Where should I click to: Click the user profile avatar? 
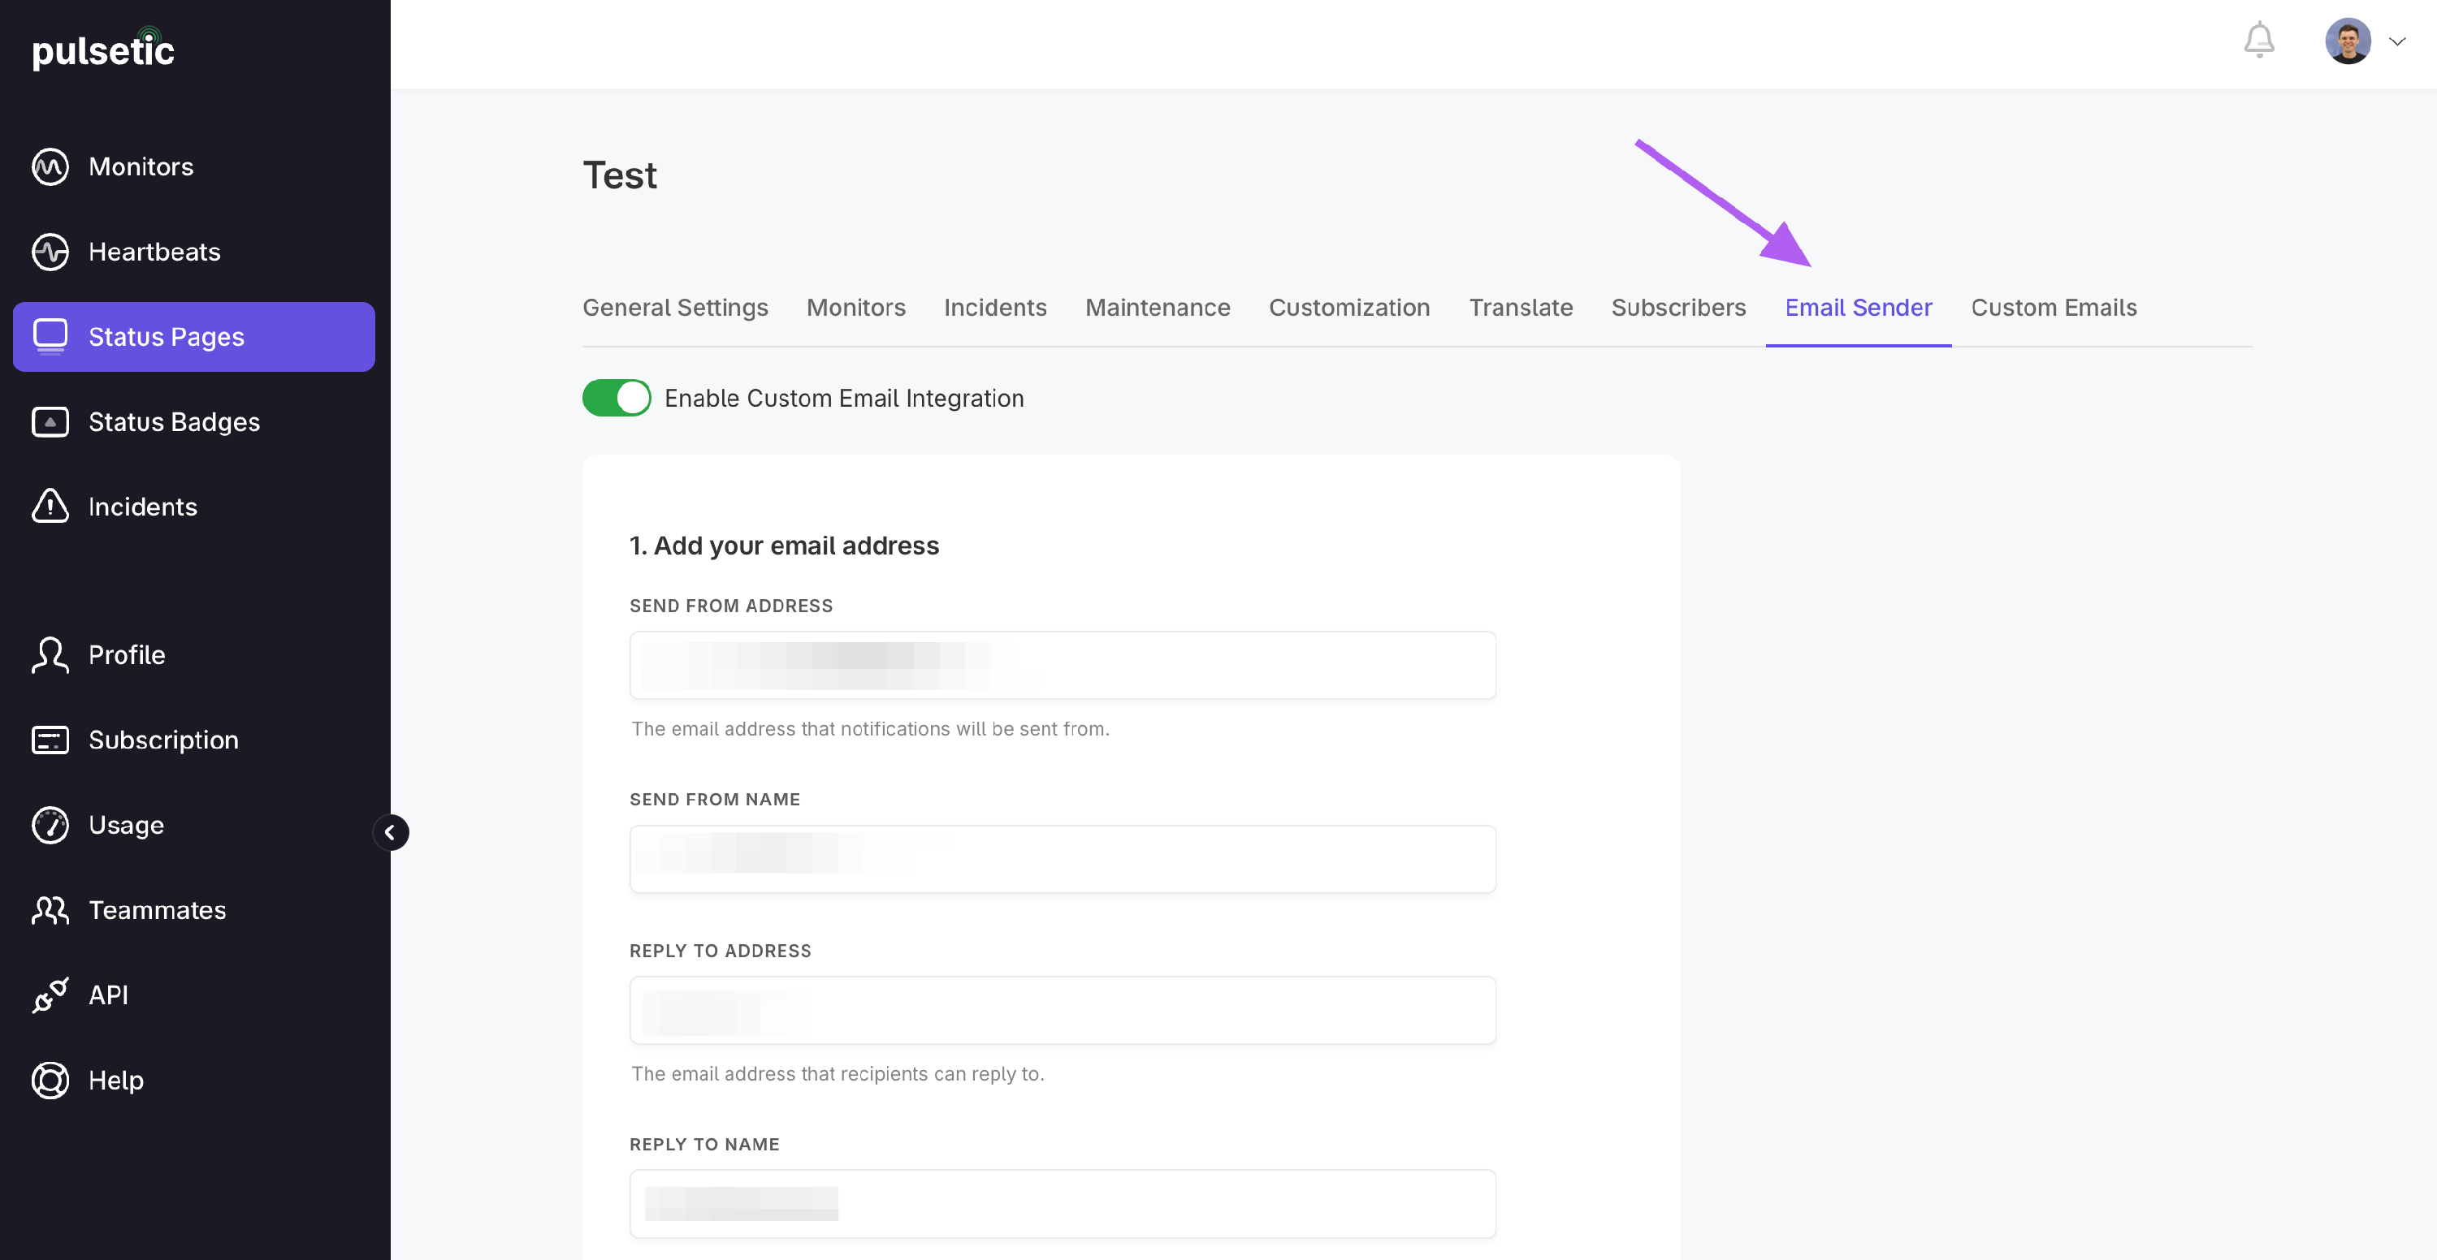(x=2347, y=41)
